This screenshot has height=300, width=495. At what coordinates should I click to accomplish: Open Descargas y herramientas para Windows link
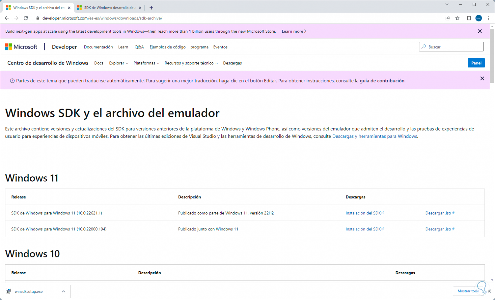pos(375,136)
